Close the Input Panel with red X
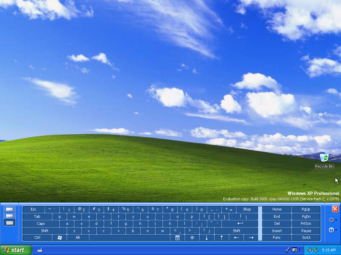Screen dimensions: 341x255 click(335, 209)
